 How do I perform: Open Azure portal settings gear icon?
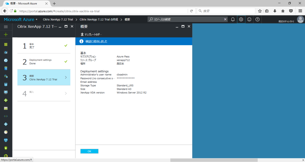point(241,19)
